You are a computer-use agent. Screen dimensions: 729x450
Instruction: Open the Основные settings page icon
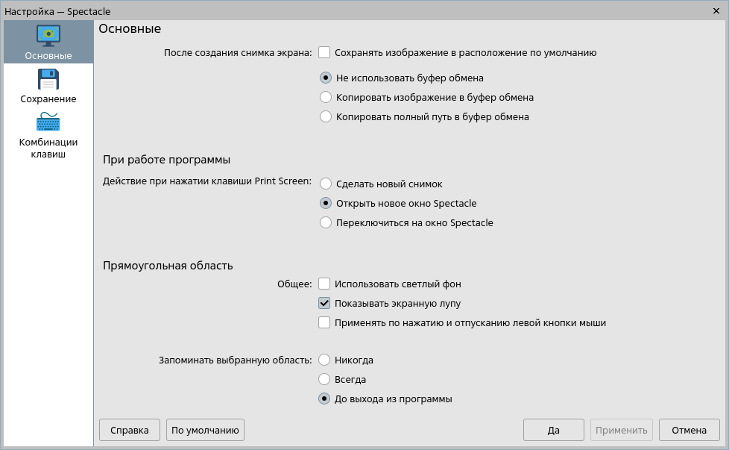[x=48, y=36]
